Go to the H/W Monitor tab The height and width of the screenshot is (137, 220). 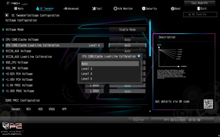[123, 9]
